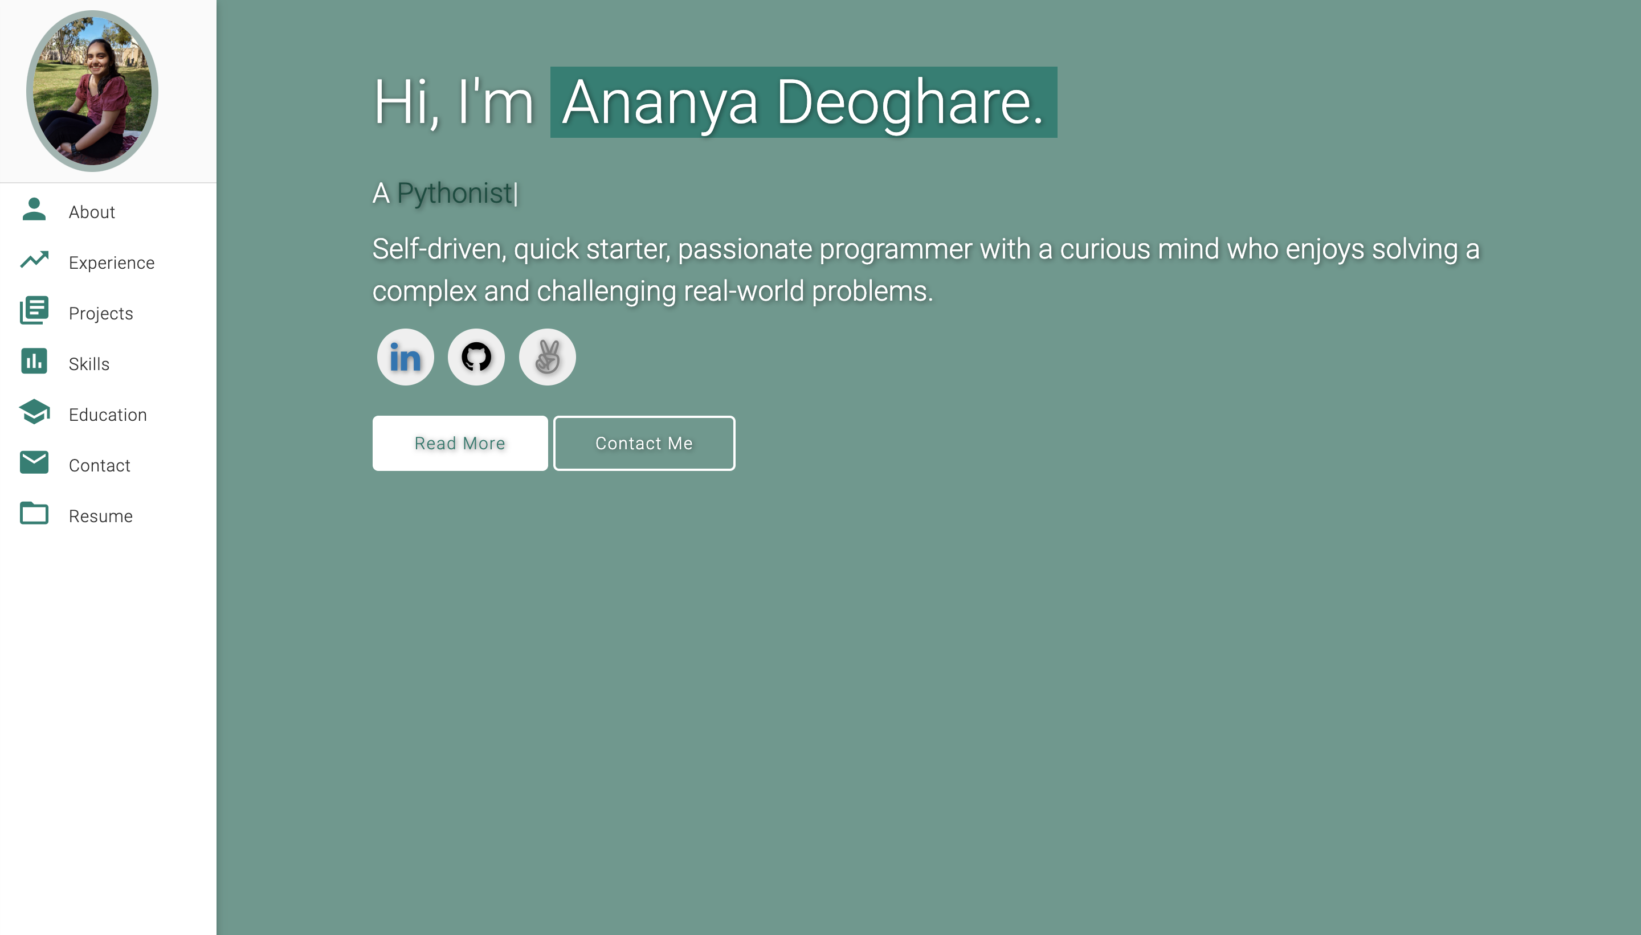The width and height of the screenshot is (1641, 935).
Task: Select Projects in the sidebar
Action: [x=101, y=314]
